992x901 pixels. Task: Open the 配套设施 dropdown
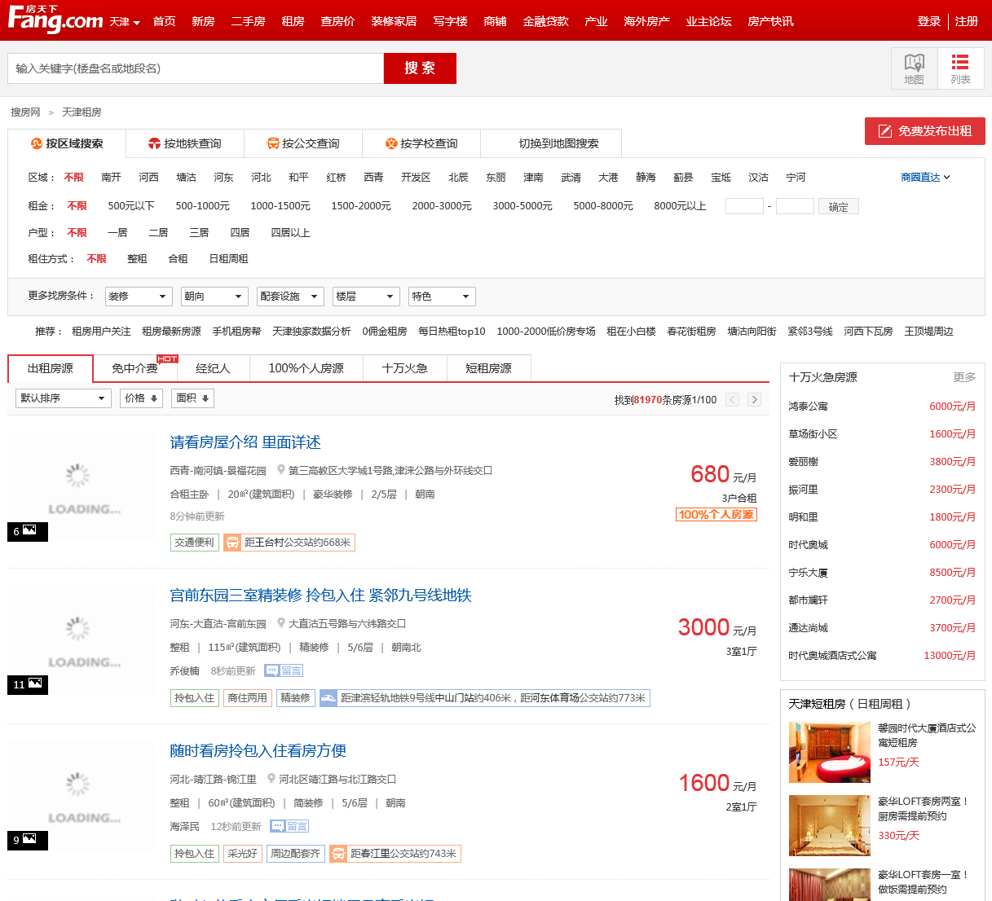coord(290,297)
